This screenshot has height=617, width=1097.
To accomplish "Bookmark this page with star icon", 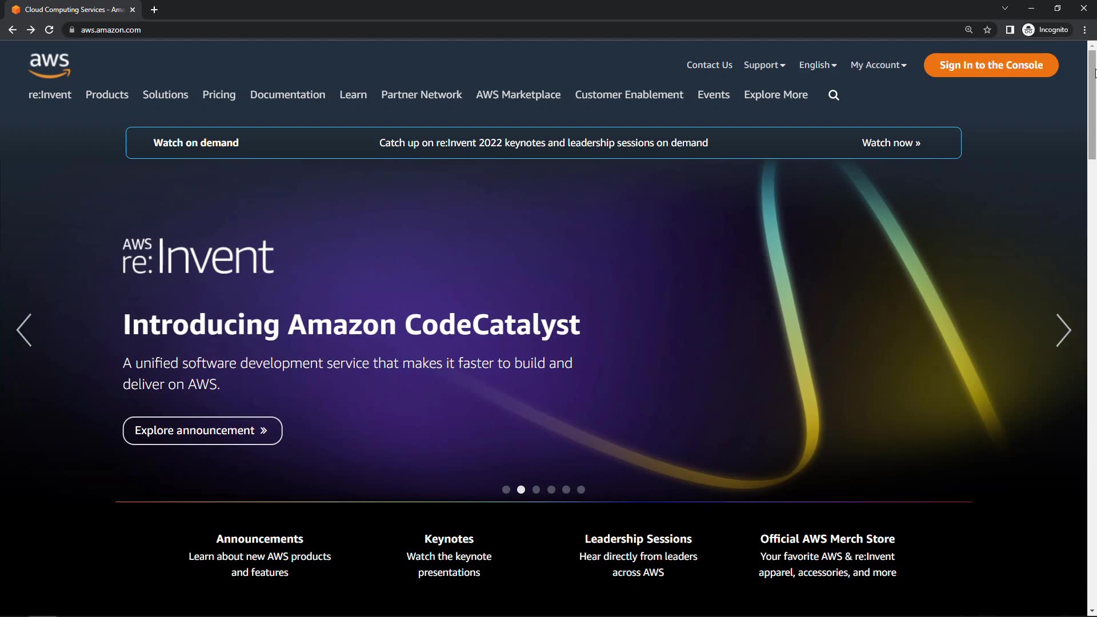I will (x=987, y=30).
